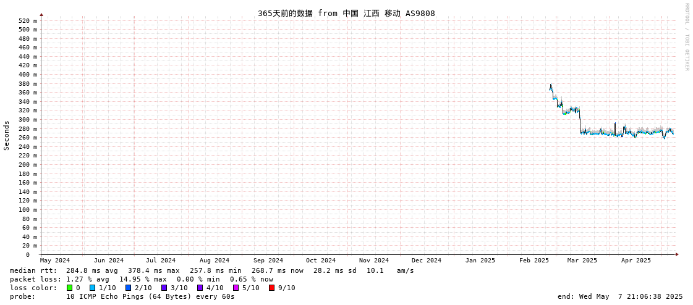This screenshot has width=693, height=305.
Task: Click the 'May 2024' x-axis label
Action: pyautogui.click(x=55, y=261)
